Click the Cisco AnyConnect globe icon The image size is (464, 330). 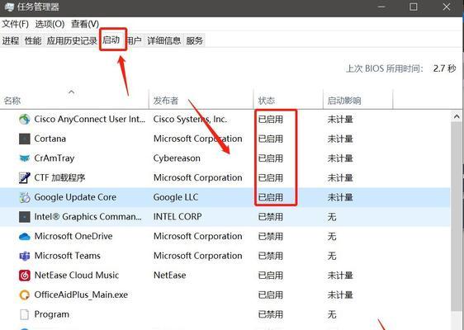pos(25,120)
